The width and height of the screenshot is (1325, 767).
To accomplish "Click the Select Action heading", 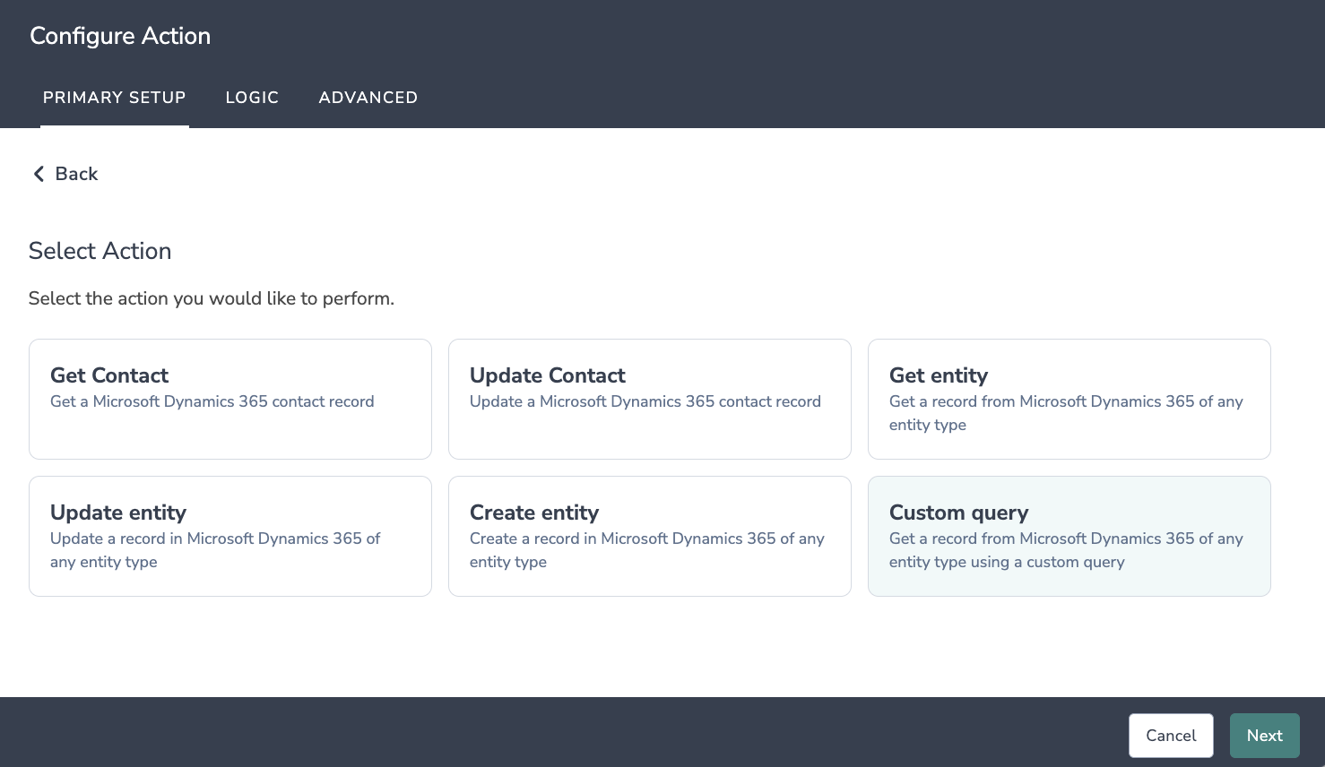I will [100, 251].
